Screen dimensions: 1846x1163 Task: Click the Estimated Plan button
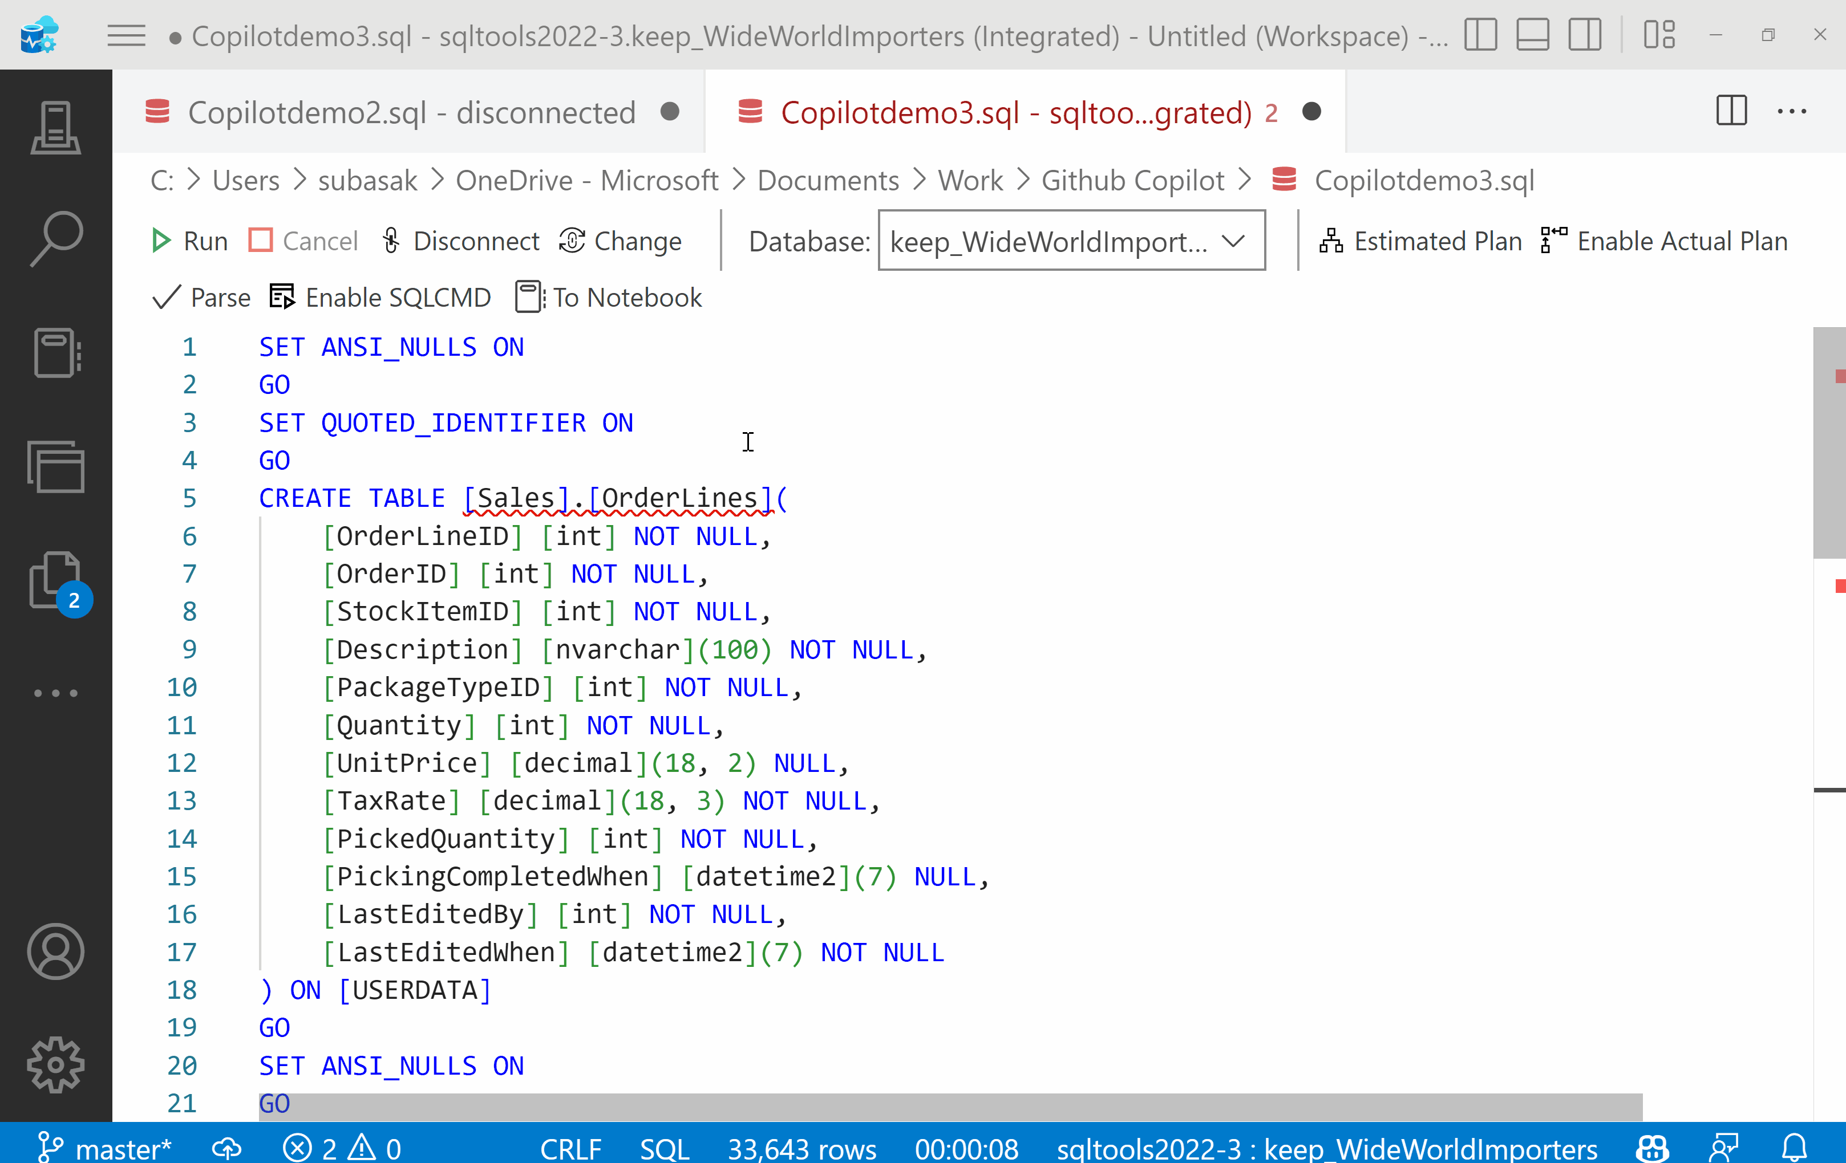pos(1420,241)
